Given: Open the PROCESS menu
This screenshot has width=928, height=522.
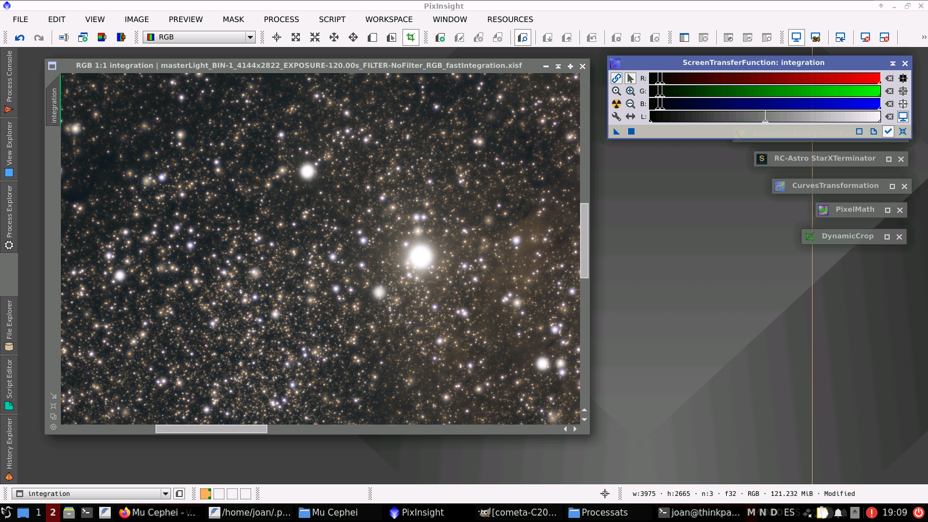Looking at the screenshot, I should click(281, 19).
